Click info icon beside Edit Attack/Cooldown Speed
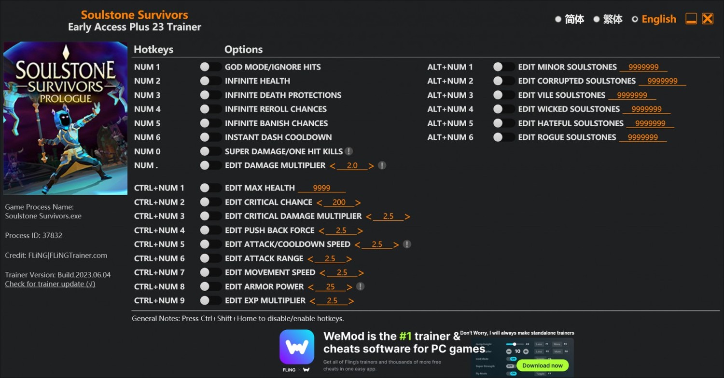The width and height of the screenshot is (724, 378). click(407, 244)
